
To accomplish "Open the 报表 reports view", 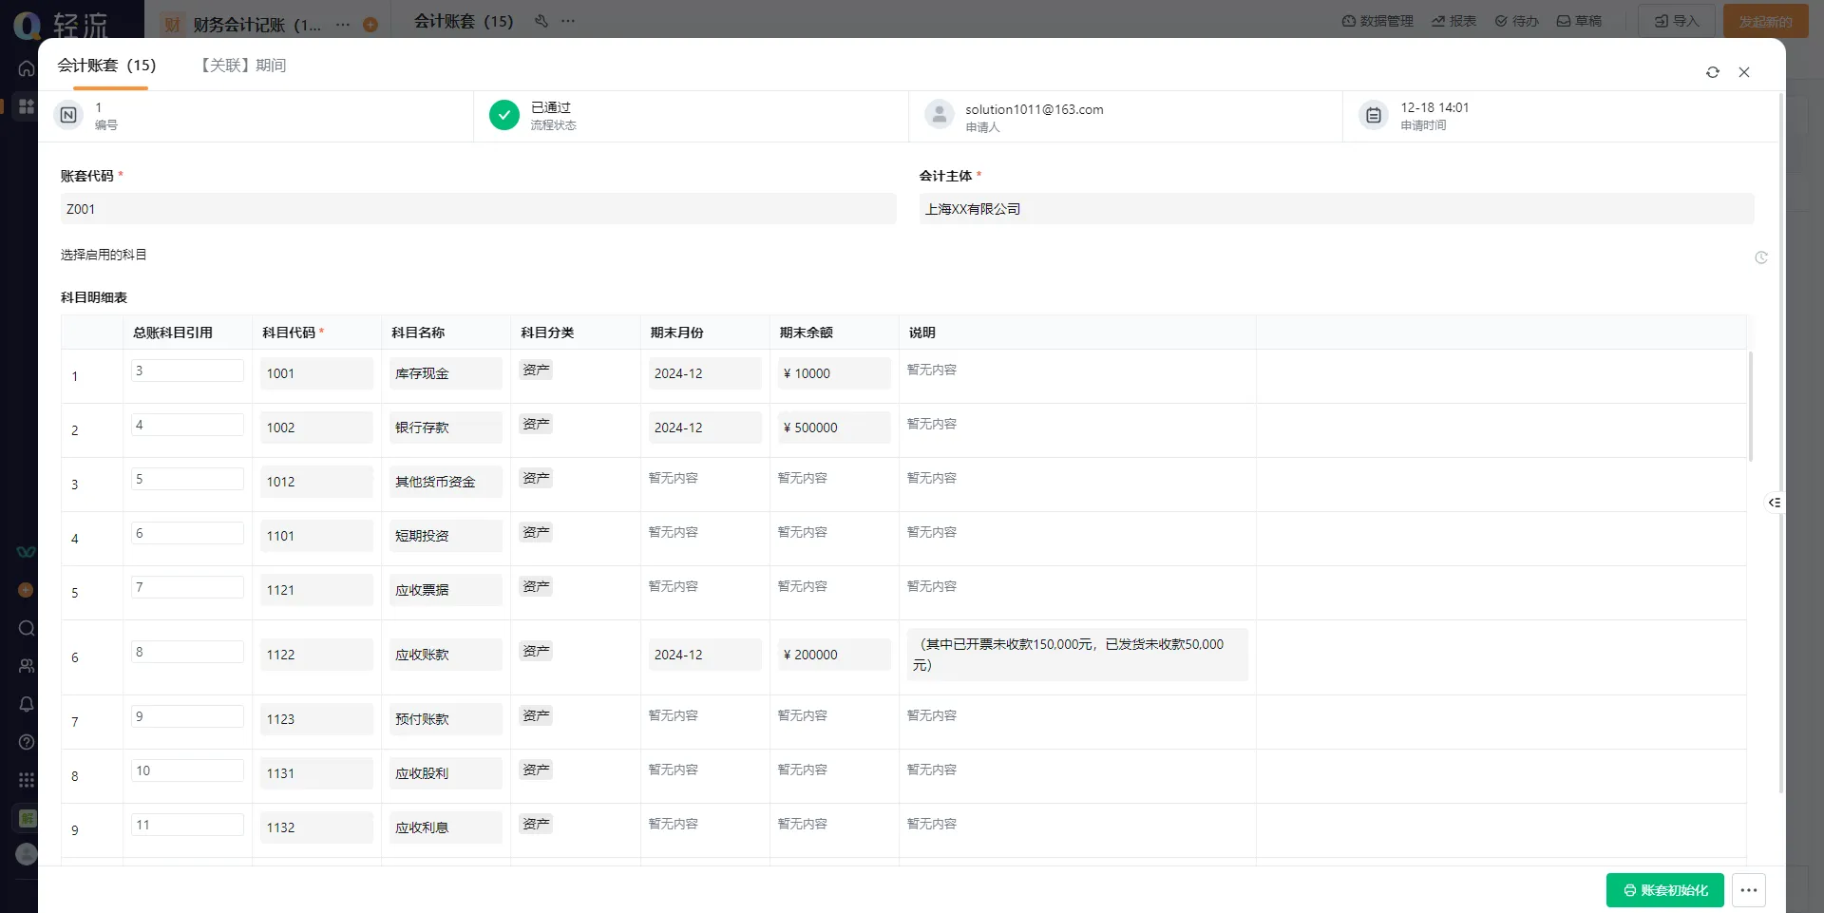I will [x=1453, y=20].
